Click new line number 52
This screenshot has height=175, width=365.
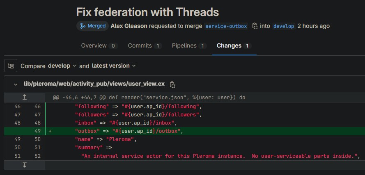[x=37, y=156]
